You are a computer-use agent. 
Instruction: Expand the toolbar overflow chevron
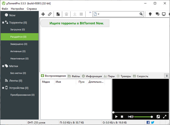90,12
